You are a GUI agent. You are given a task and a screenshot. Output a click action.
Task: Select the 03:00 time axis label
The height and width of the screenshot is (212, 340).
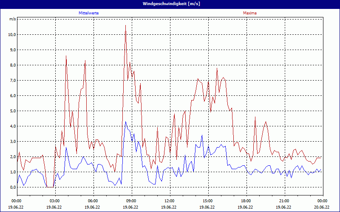[x=54, y=201]
